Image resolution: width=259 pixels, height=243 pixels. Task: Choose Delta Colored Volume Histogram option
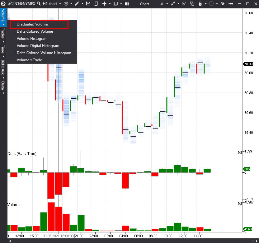(44, 53)
